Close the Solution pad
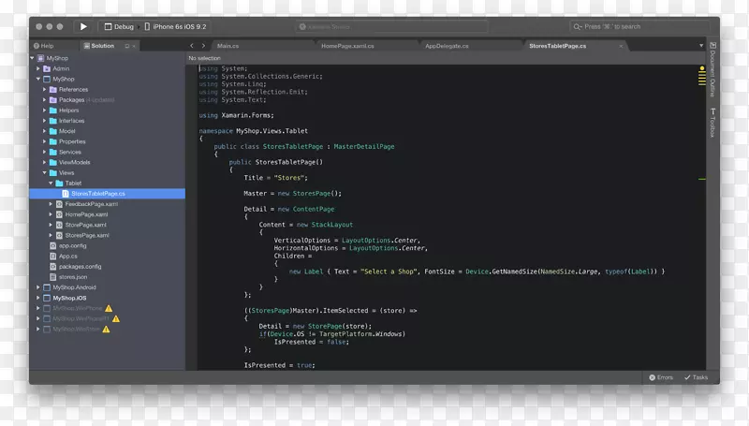This screenshot has height=426, width=749. (134, 46)
